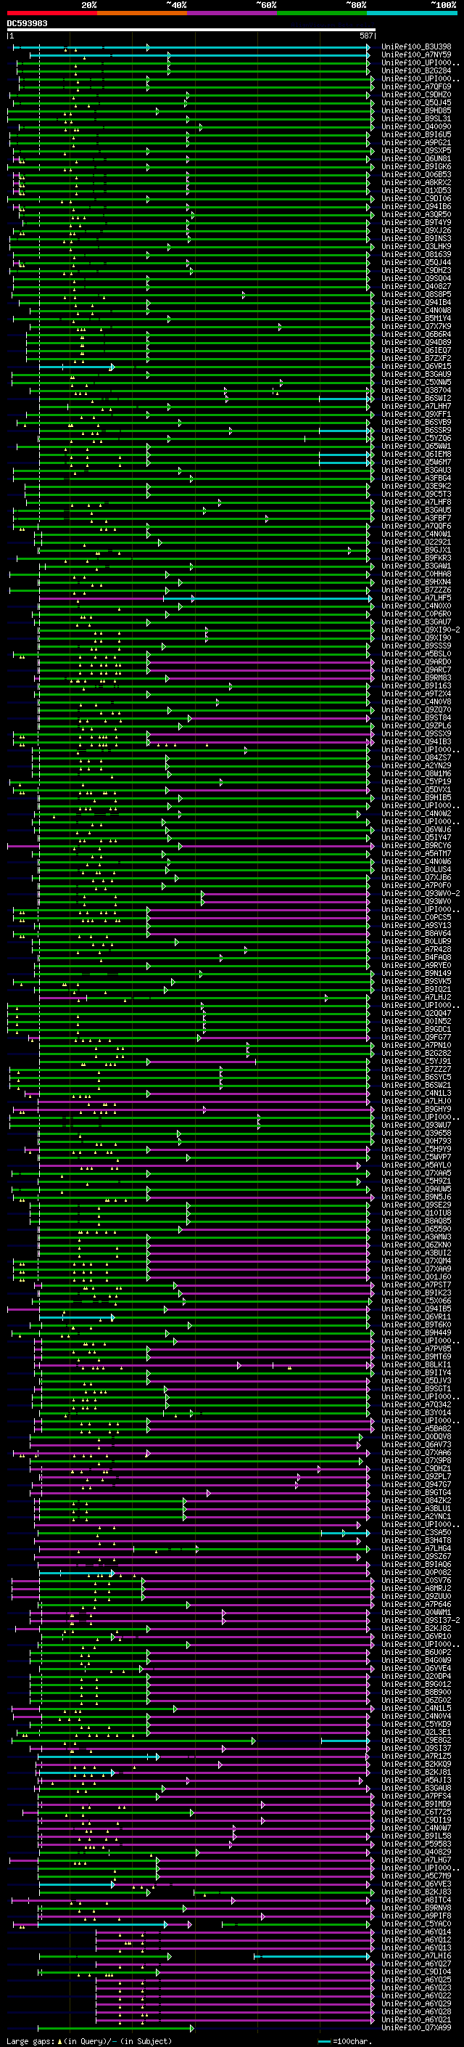This screenshot has height=2047, width=464.
Task: Select hit label UniRef100_B9GHY9
Action: pyautogui.click(x=416, y=1110)
